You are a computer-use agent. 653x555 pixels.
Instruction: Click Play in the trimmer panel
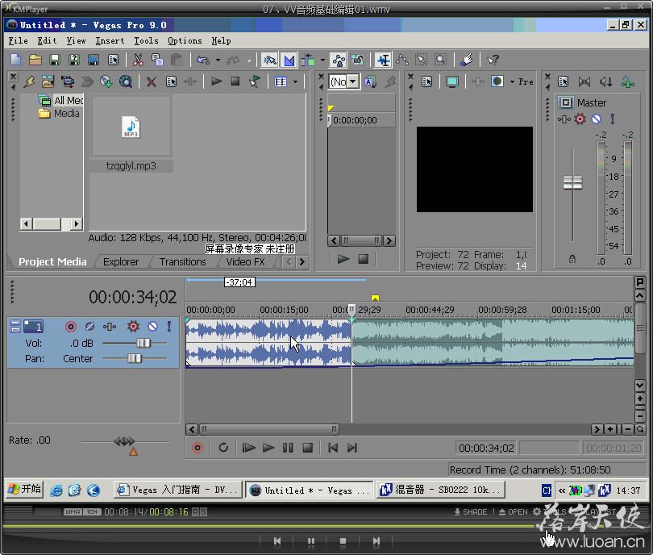point(343,259)
